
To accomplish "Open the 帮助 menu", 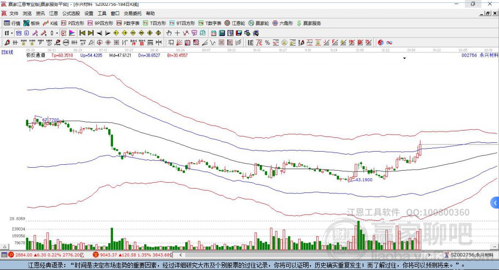I will 150,13.
